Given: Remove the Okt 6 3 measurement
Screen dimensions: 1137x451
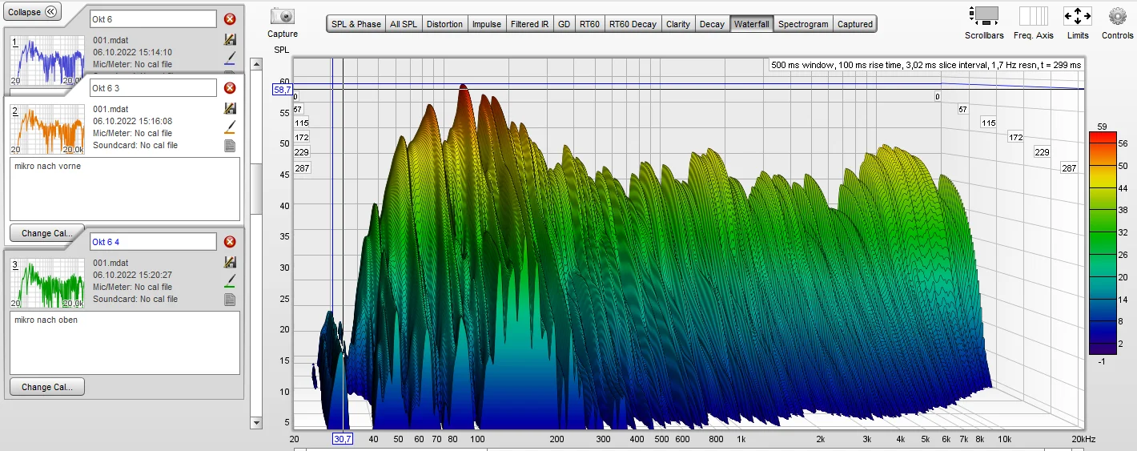Looking at the screenshot, I should point(230,88).
